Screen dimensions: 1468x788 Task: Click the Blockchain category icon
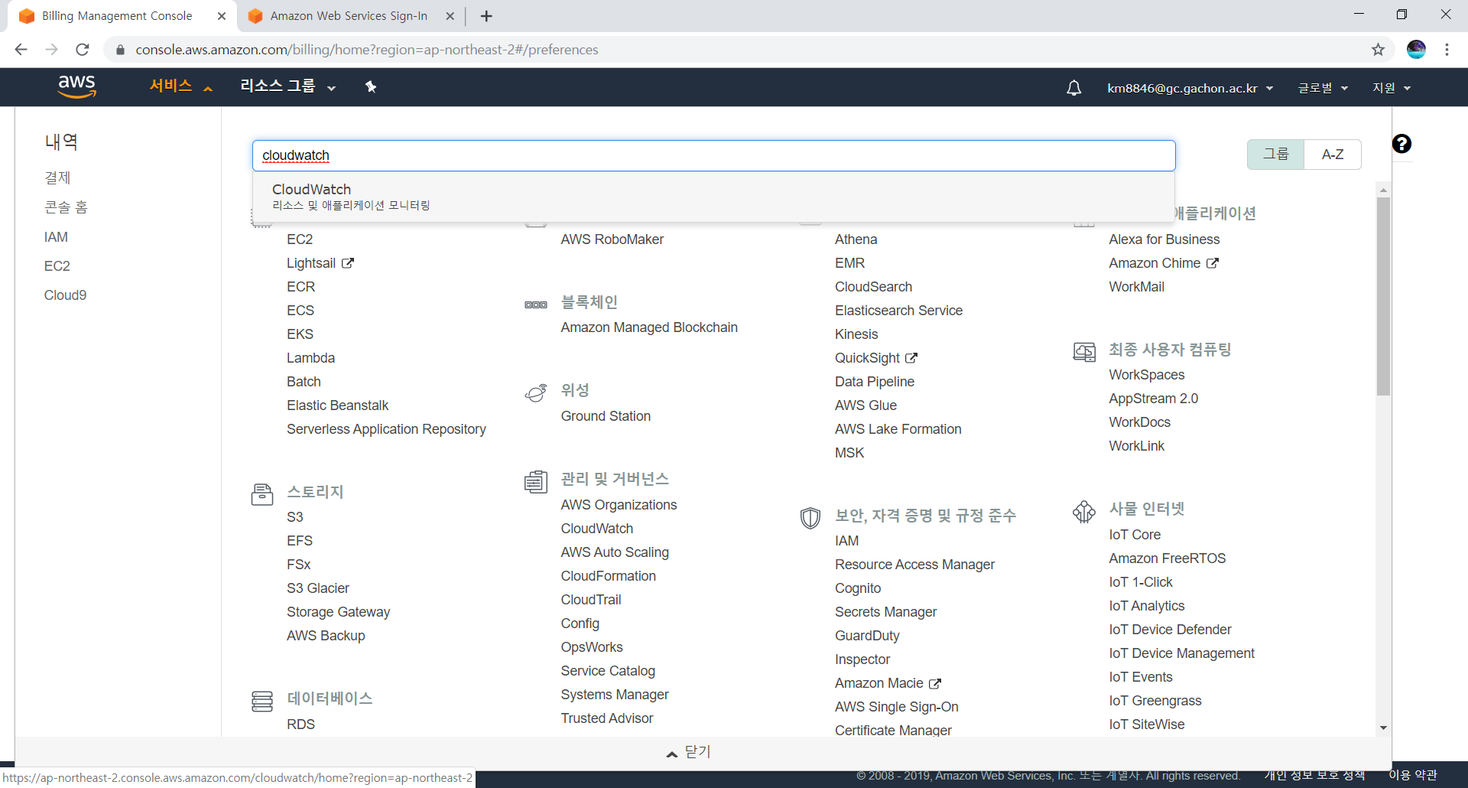click(536, 304)
